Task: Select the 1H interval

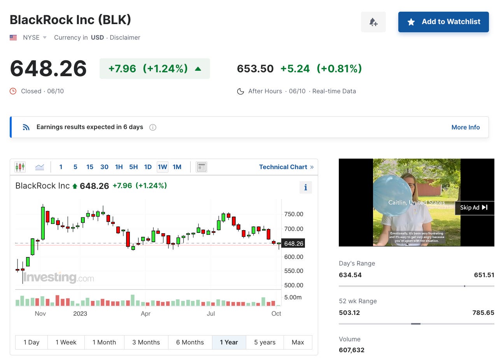Action: point(119,167)
